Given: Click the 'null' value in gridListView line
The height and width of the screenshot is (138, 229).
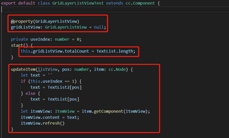Looking at the screenshot, I should tap(99, 27).
